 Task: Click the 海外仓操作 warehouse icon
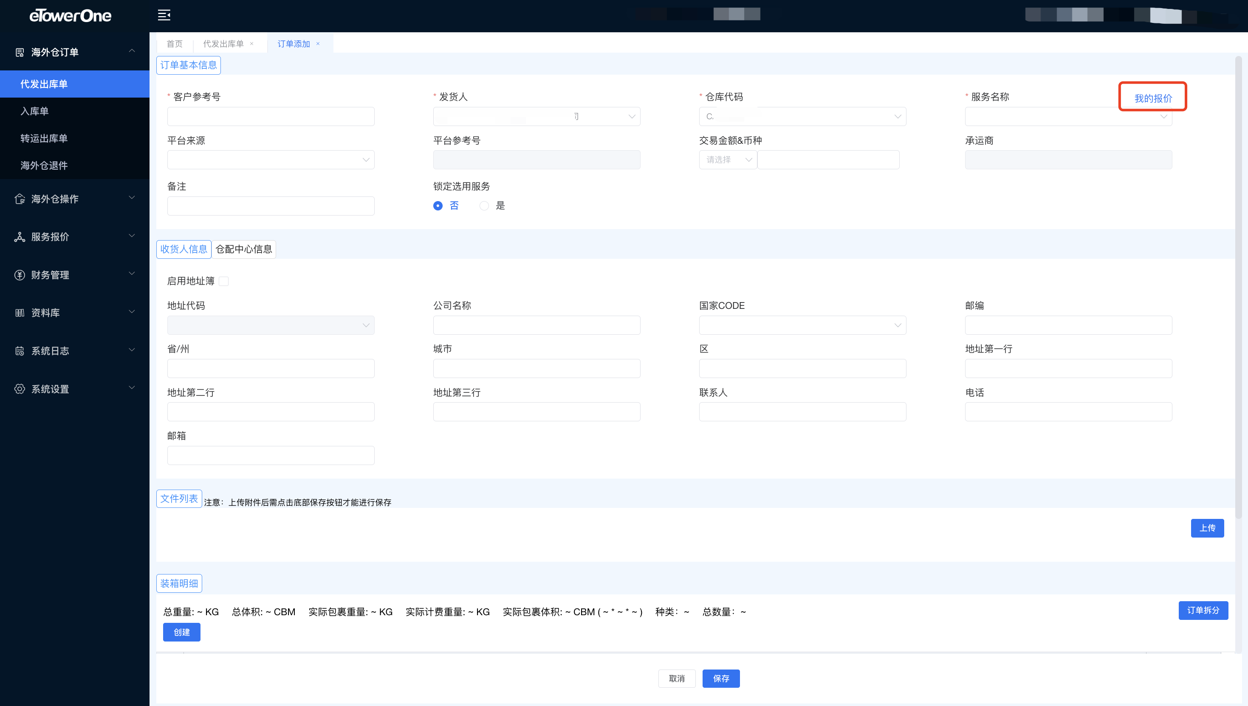(20, 199)
